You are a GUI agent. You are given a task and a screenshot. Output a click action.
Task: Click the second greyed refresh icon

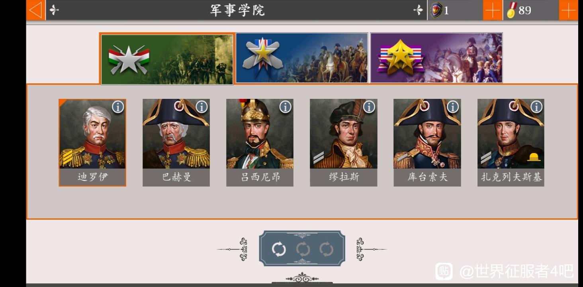point(303,250)
